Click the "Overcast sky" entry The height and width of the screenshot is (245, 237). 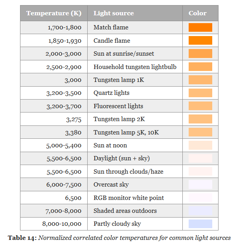pyautogui.click(x=111, y=185)
